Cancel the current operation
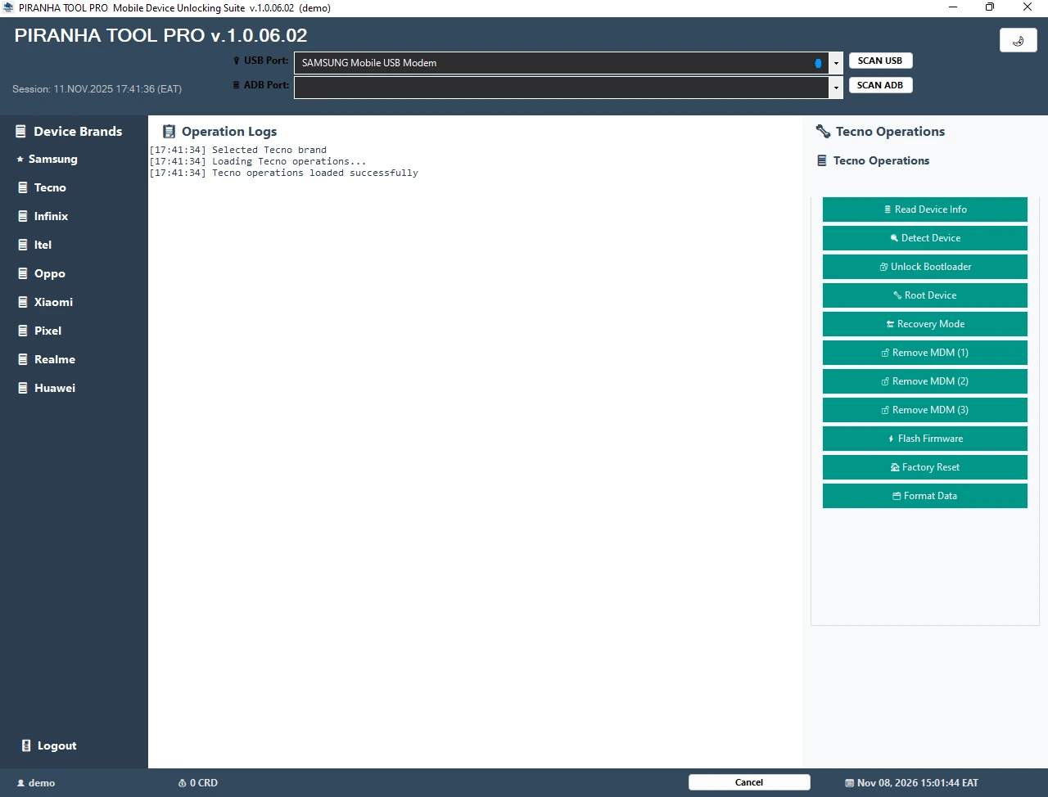The width and height of the screenshot is (1048, 797). (x=749, y=782)
